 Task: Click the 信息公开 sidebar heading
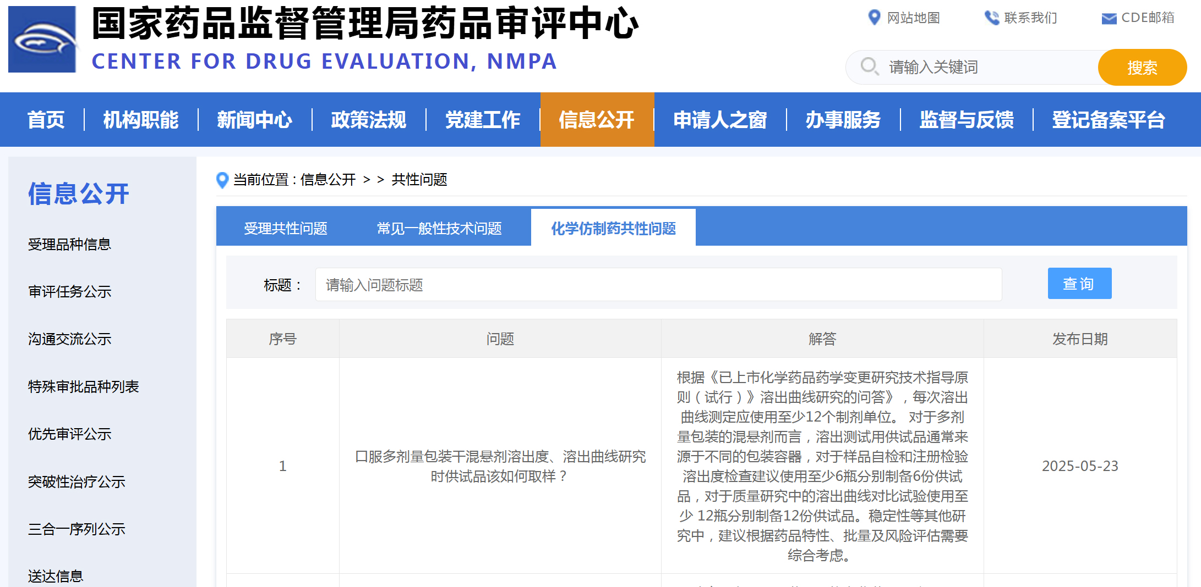79,193
